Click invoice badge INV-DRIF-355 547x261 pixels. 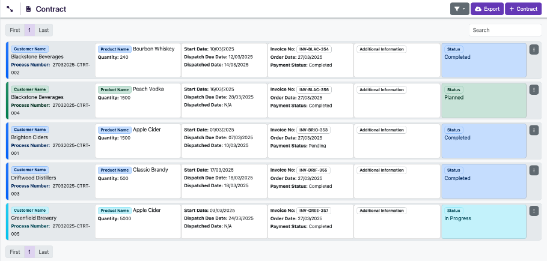314,170
